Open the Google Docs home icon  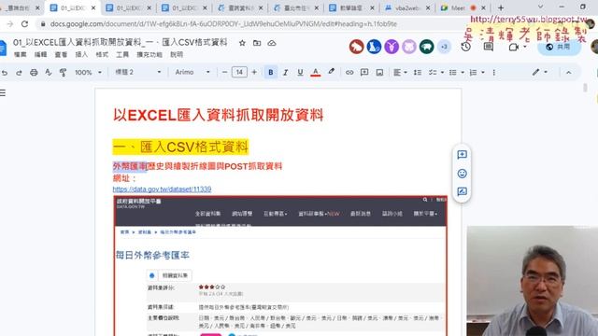click(x=3, y=48)
